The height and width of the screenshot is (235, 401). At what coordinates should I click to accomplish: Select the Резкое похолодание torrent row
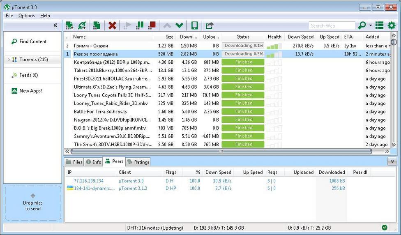pyautogui.click(x=227, y=54)
